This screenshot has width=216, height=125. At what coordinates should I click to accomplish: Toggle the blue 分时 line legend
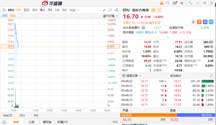click(5, 16)
